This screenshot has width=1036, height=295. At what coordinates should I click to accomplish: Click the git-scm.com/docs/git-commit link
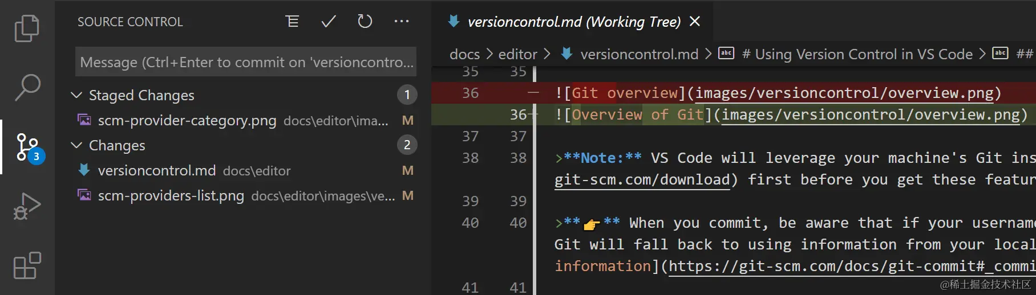(851, 266)
